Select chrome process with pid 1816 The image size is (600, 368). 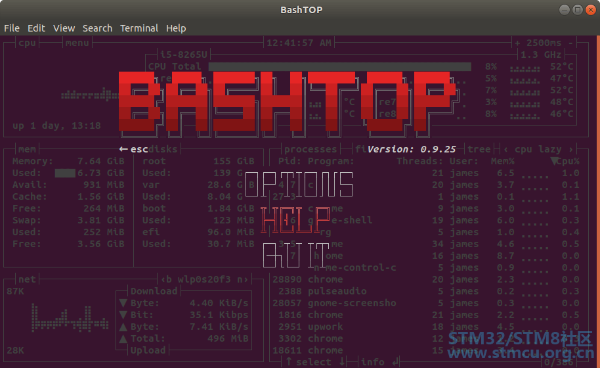coord(425,315)
